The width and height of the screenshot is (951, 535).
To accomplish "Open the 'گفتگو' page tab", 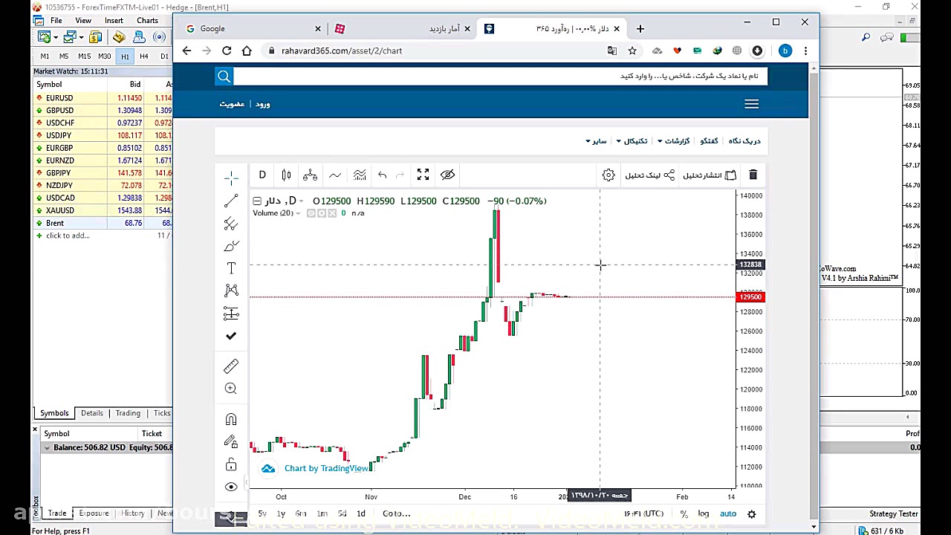I will 710,140.
